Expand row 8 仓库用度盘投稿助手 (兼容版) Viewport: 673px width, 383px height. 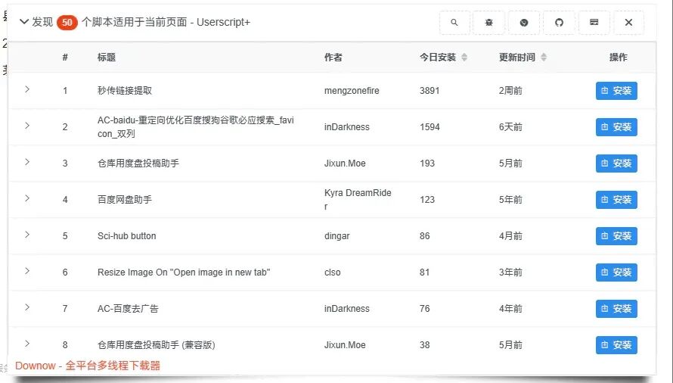pyautogui.click(x=27, y=344)
